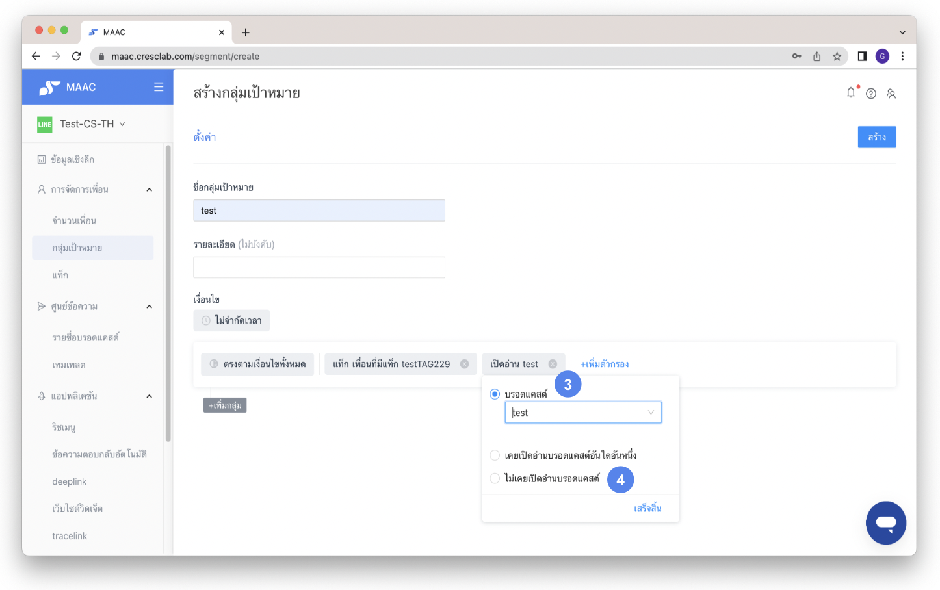The height and width of the screenshot is (590, 940).
Task: Select เคยเปิดอ่านบรอดแคสต์อันใดอันหนึ่ง radio option
Action: [495, 455]
